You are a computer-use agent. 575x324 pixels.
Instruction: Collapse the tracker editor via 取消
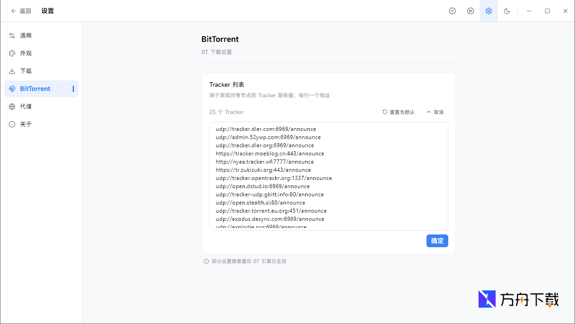pos(435,112)
